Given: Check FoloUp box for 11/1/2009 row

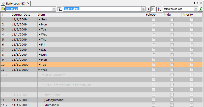Looking at the screenshot, I should [154, 19].
